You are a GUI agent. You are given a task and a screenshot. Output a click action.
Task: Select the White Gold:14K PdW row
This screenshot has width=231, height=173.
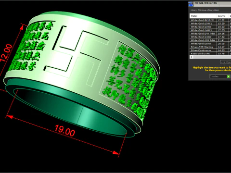click(210, 34)
